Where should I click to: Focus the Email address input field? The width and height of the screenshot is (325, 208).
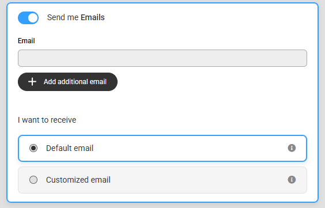tap(162, 58)
